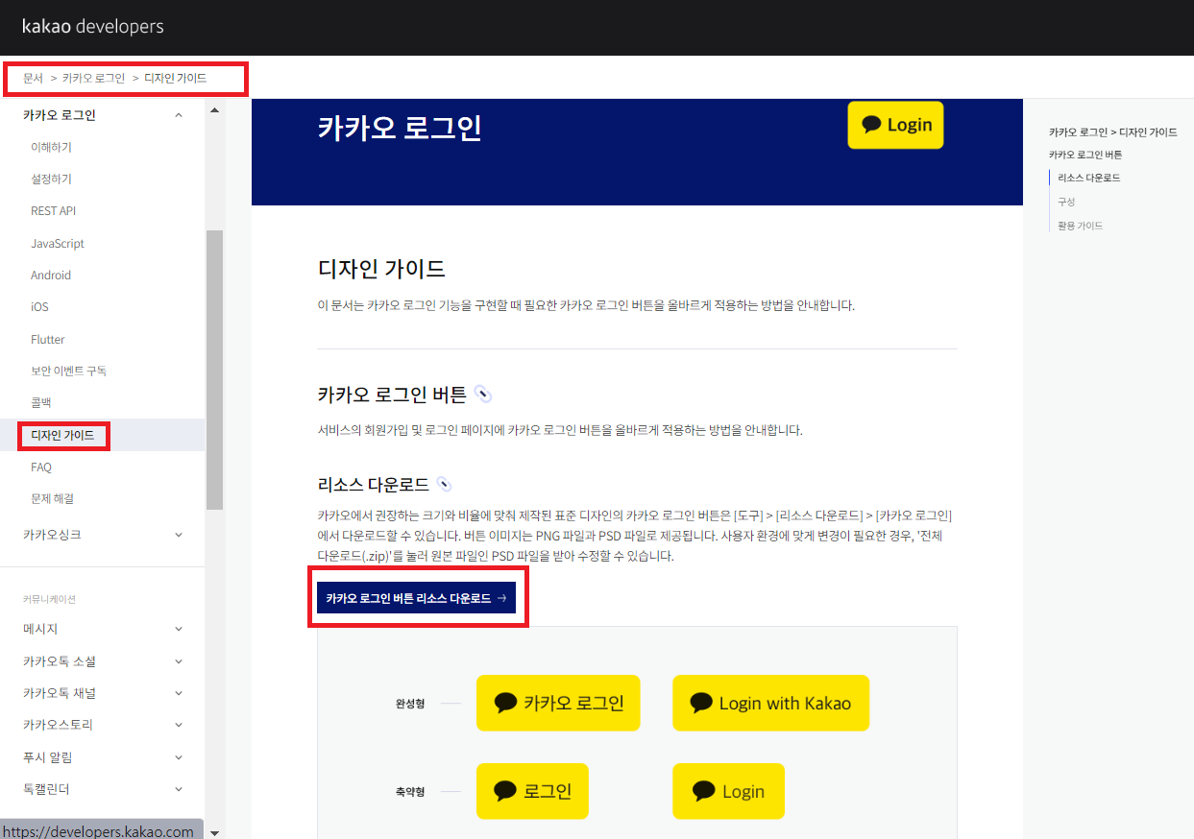Viewport: 1194px width, 839px height.
Task: Open Android in the sidebar
Action: click(x=51, y=275)
